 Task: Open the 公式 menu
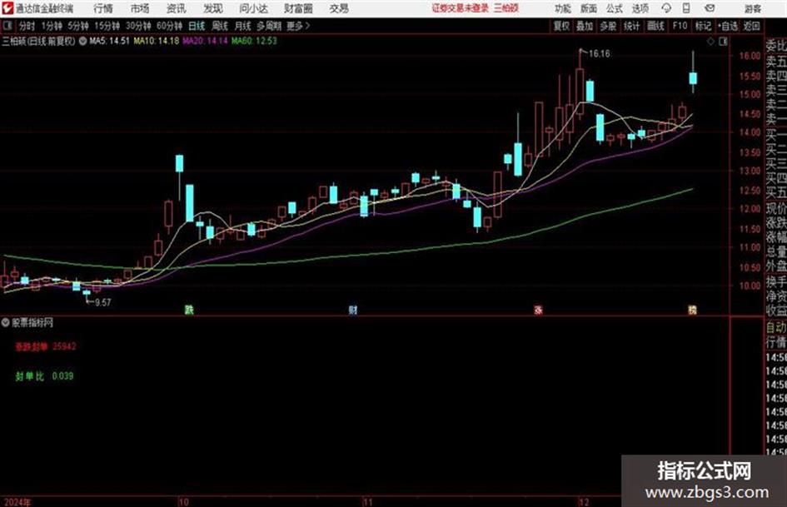[615, 8]
